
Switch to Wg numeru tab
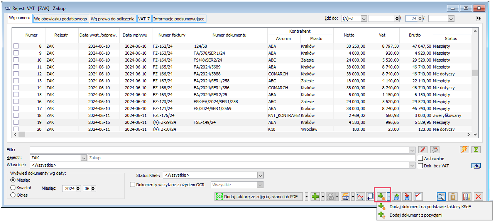point(20,18)
